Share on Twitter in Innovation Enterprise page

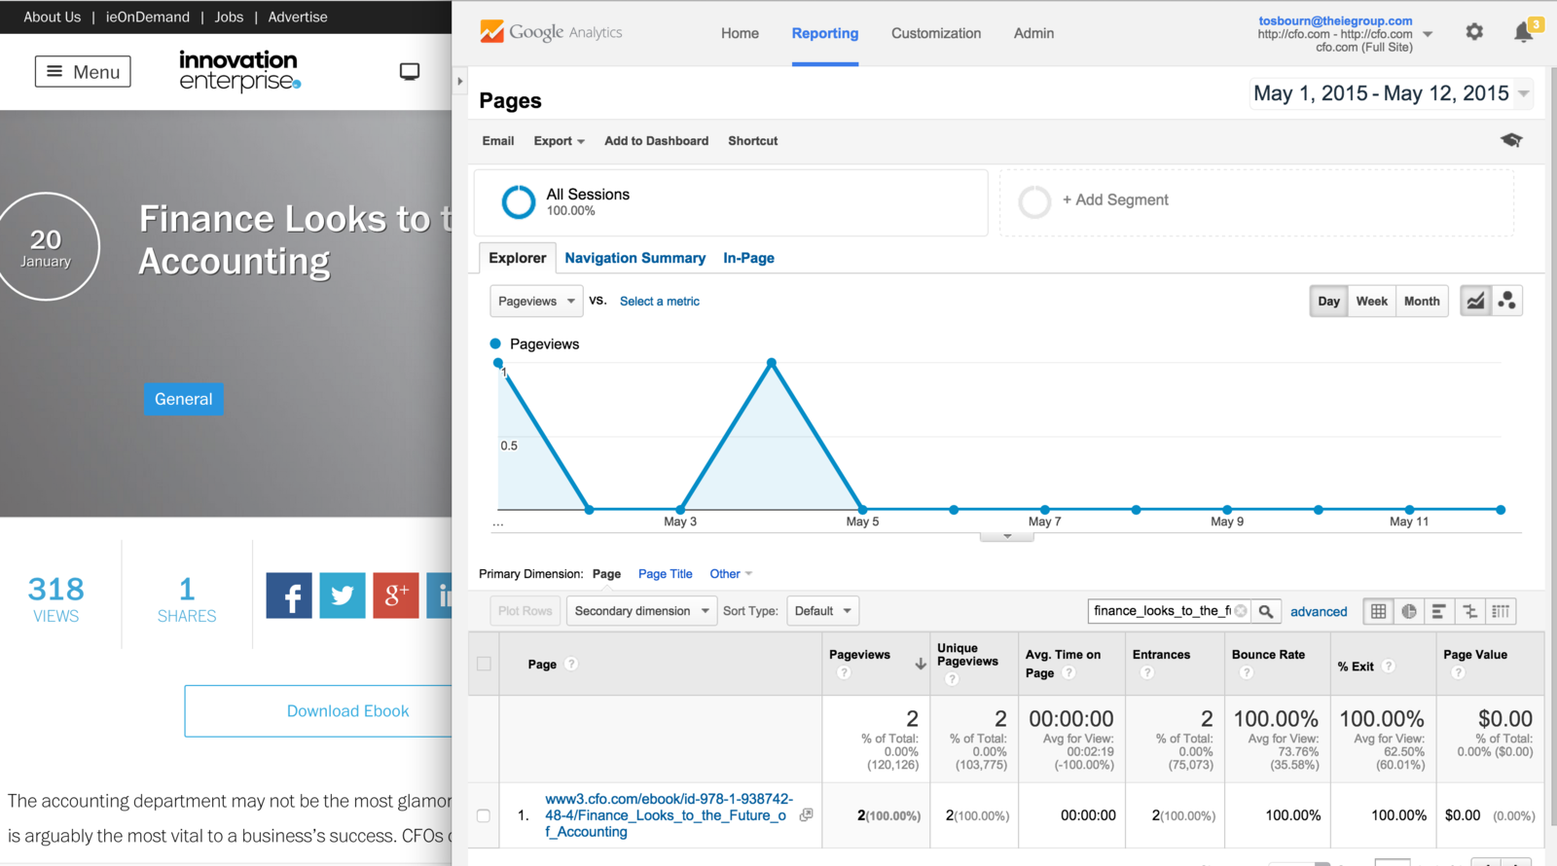click(x=343, y=595)
